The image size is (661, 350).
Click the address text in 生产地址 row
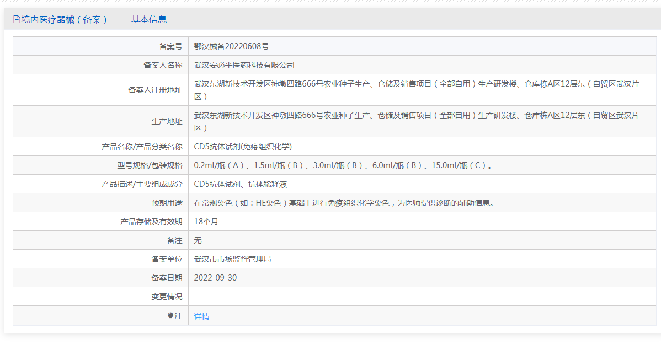click(417, 121)
